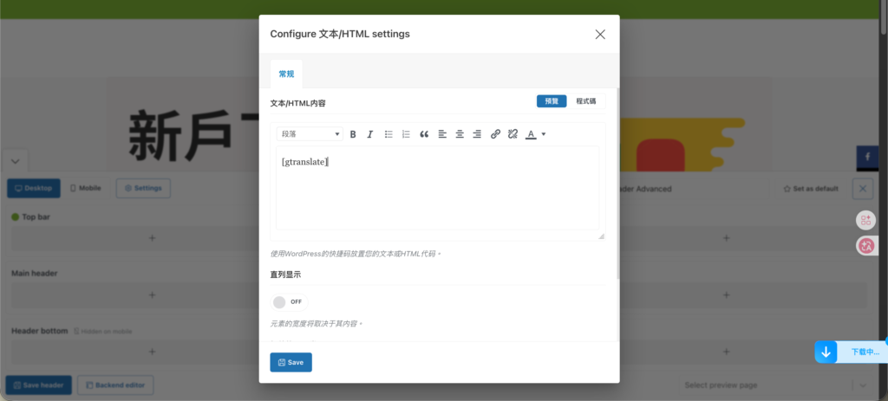Screen dimensions: 888x401
Task: Add element to Header bottom left column
Action: (152, 352)
